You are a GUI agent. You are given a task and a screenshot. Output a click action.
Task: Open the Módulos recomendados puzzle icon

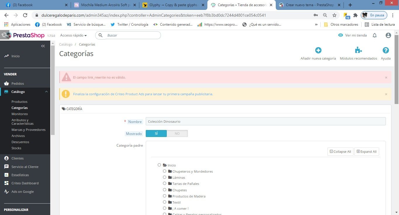click(x=358, y=51)
